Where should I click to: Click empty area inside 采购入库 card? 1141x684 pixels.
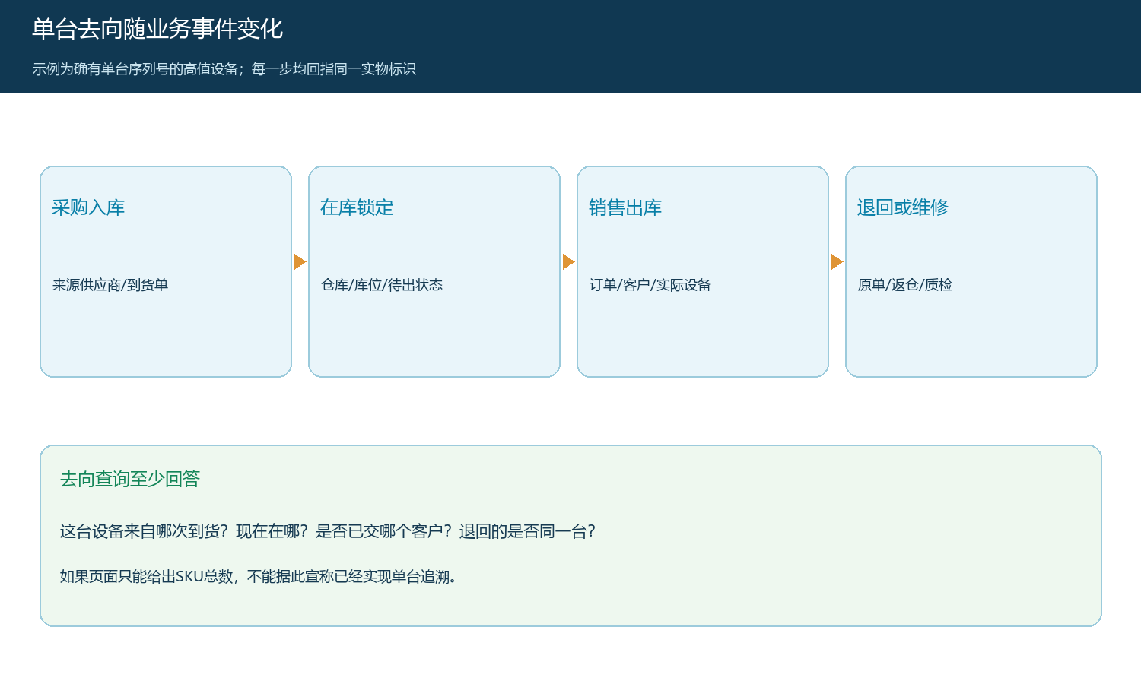click(x=166, y=338)
